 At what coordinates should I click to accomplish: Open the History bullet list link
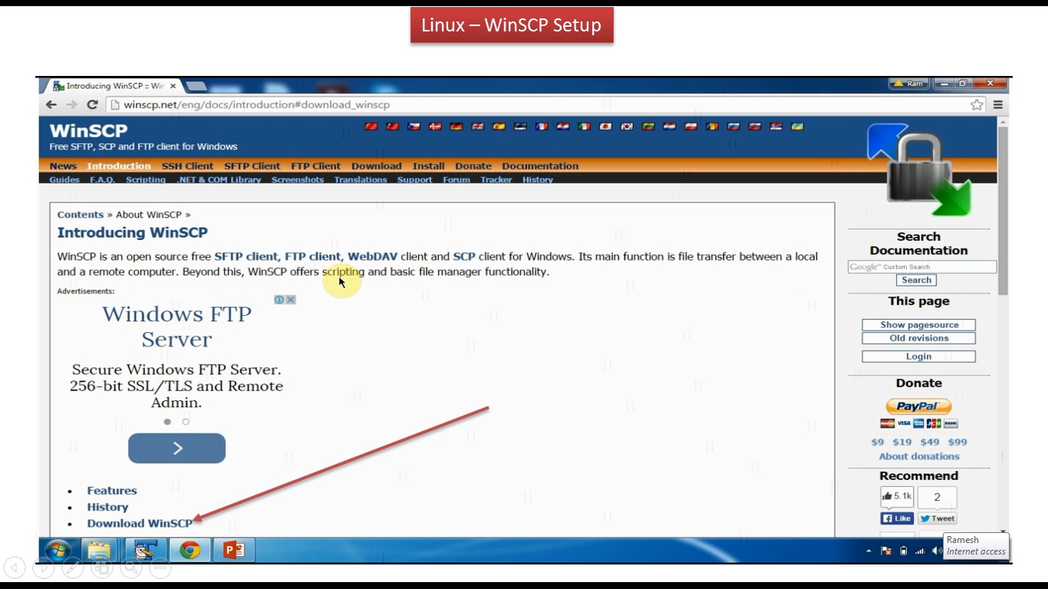(x=107, y=507)
